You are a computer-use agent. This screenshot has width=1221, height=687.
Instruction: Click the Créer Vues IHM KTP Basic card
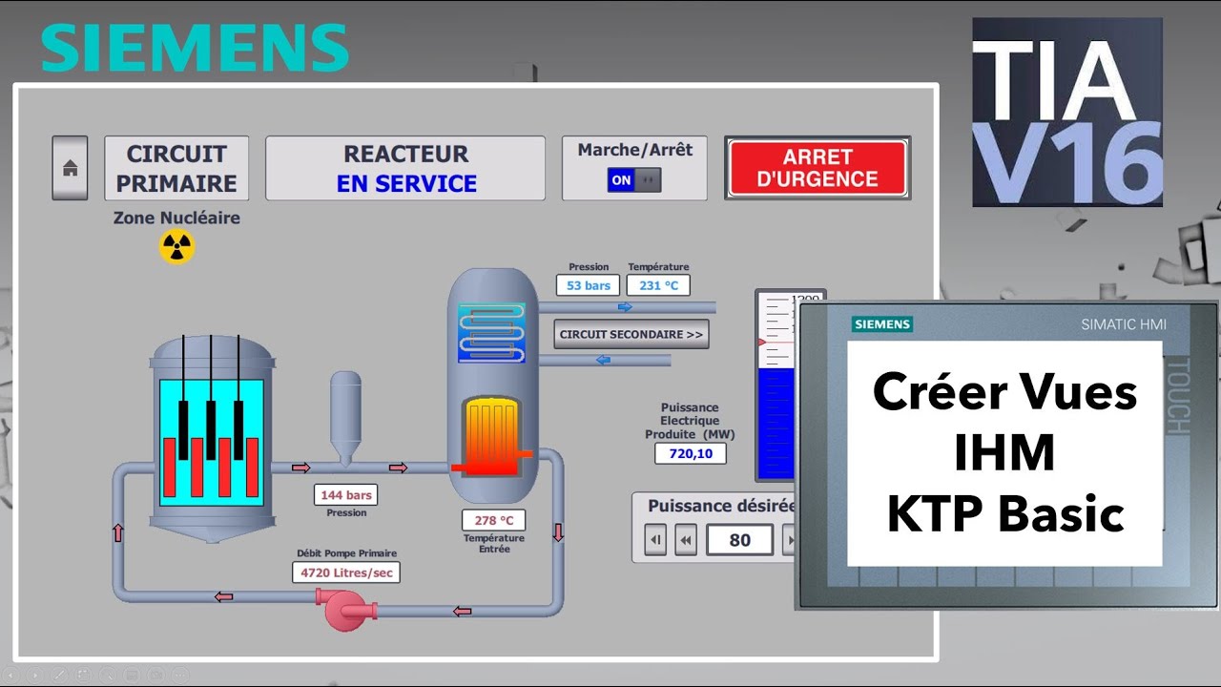pos(1004,453)
